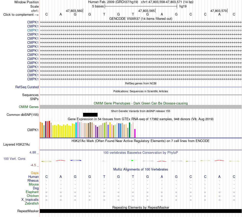242x217 pixels.
Task: Open 100 Vert. Cons track label
Action: pyautogui.click(x=14, y=159)
